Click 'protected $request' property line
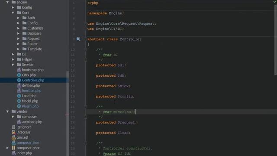 (x=116, y=123)
